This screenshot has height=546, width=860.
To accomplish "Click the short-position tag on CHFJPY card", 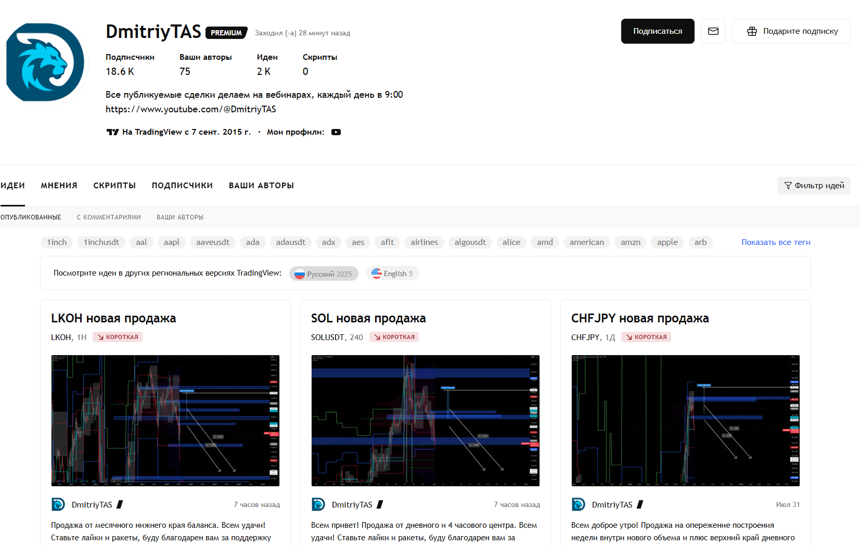I will [x=646, y=337].
